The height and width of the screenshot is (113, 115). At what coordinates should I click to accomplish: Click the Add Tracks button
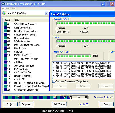click(x=60, y=104)
